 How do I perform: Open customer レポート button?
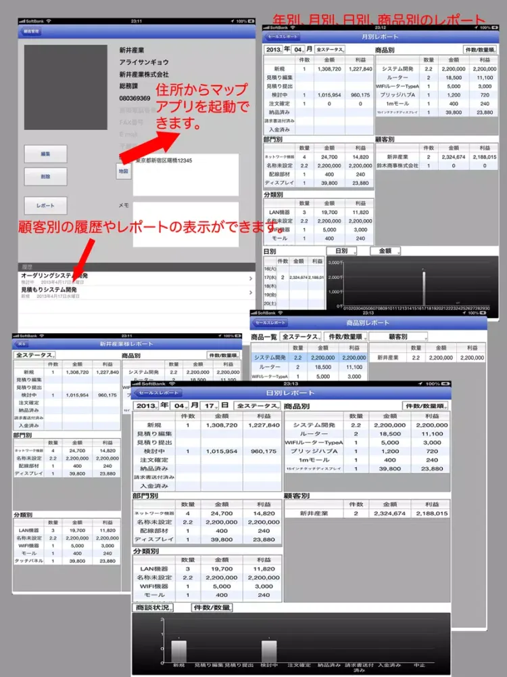coord(46,205)
